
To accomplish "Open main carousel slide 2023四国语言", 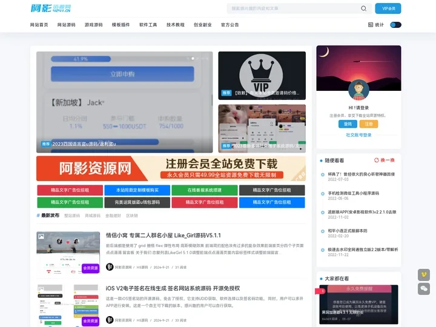I will click(125, 102).
